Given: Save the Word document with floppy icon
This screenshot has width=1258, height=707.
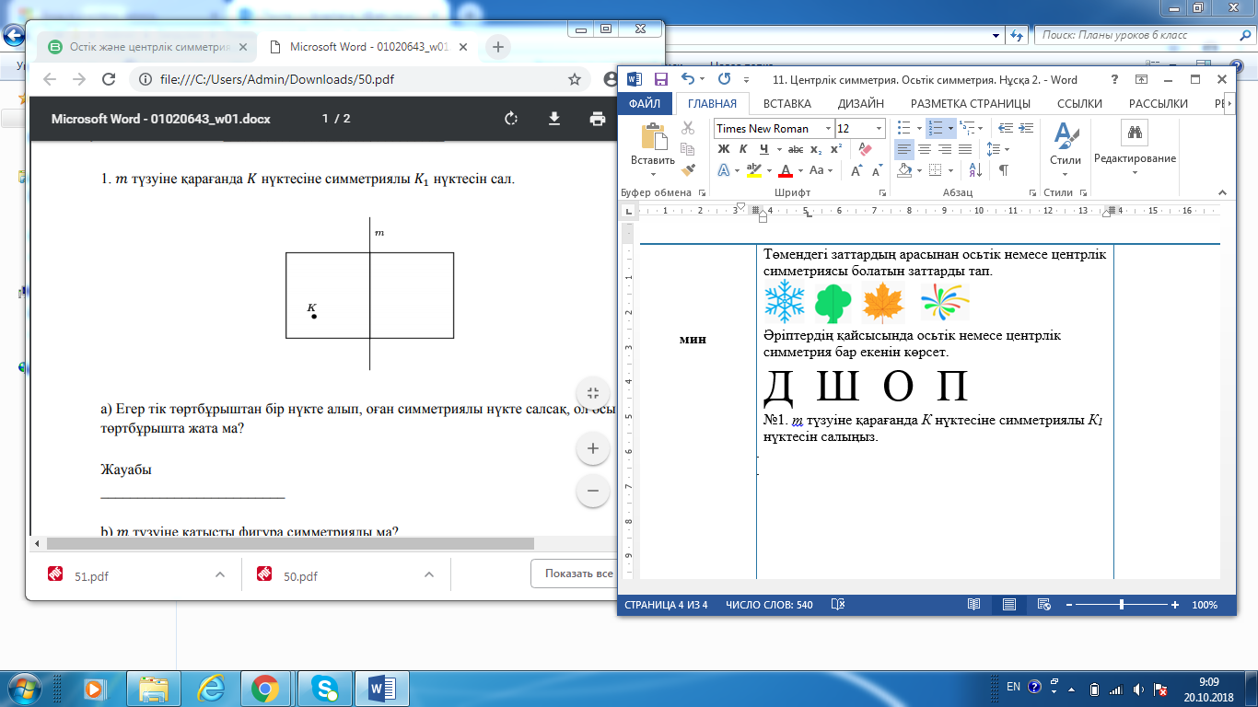Looking at the screenshot, I should [660, 80].
